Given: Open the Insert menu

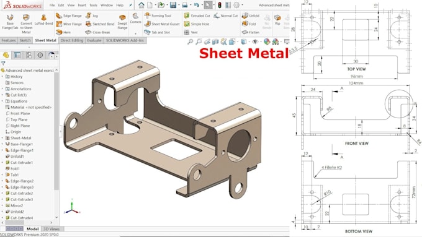Looking at the screenshot, I should tap(82, 5).
